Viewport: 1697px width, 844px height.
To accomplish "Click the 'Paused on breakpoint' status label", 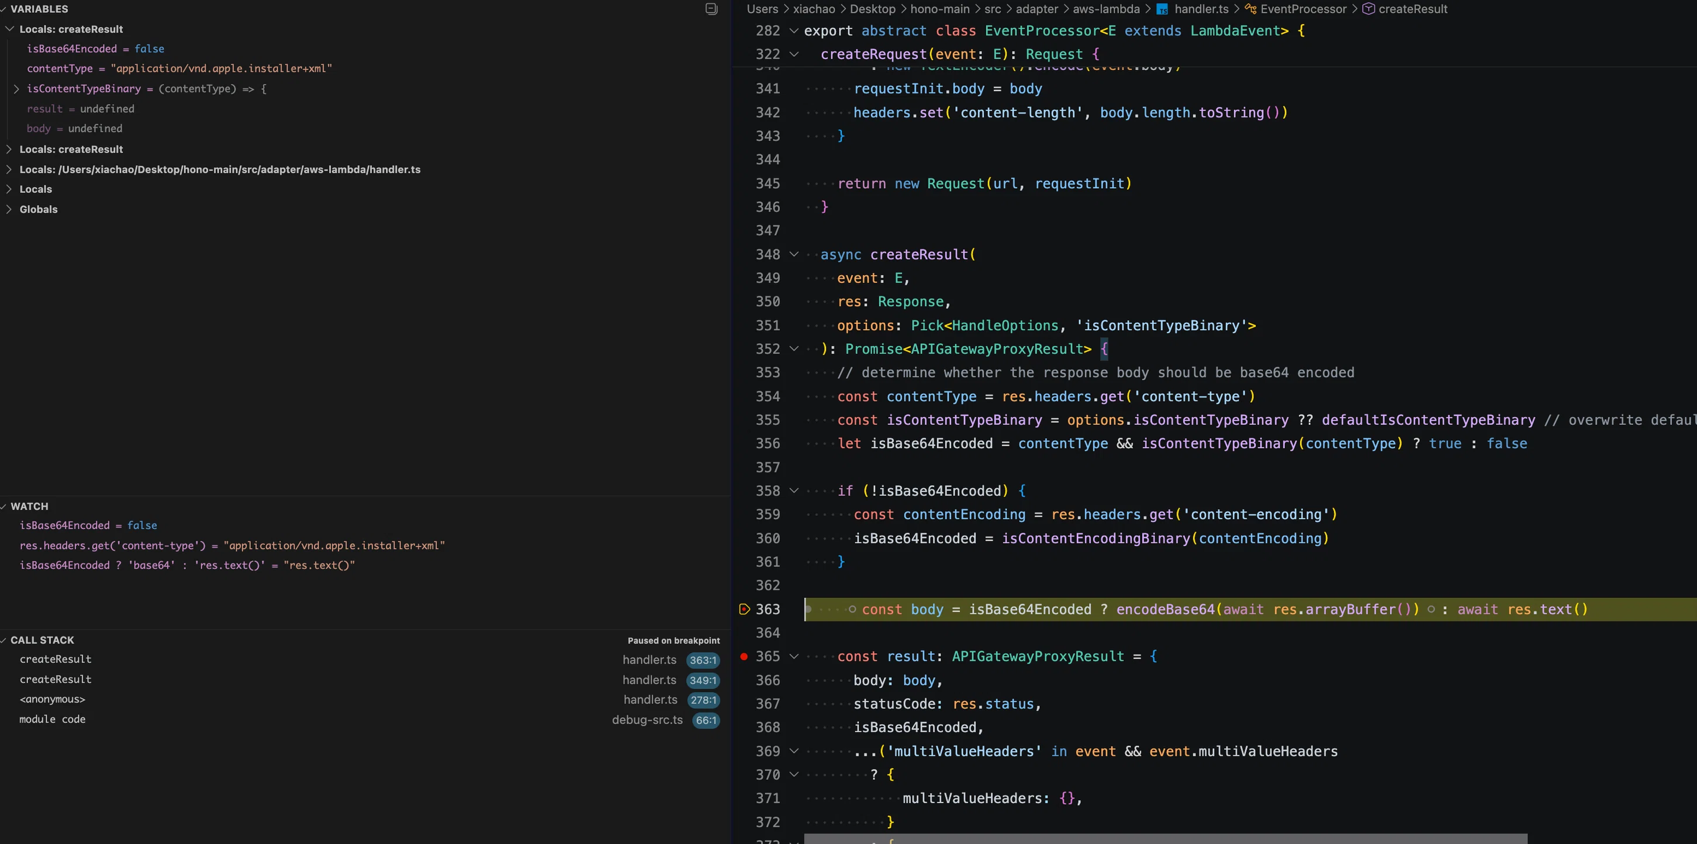I will 673,641.
